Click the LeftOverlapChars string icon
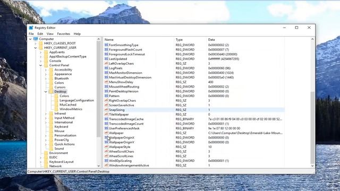 [x=106, y=64]
